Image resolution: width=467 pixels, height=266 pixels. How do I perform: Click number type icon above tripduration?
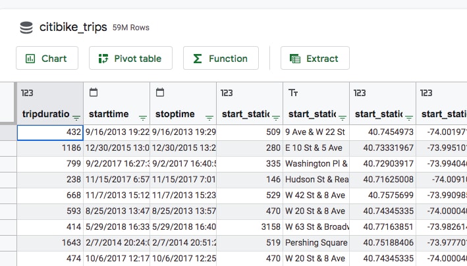coord(27,93)
